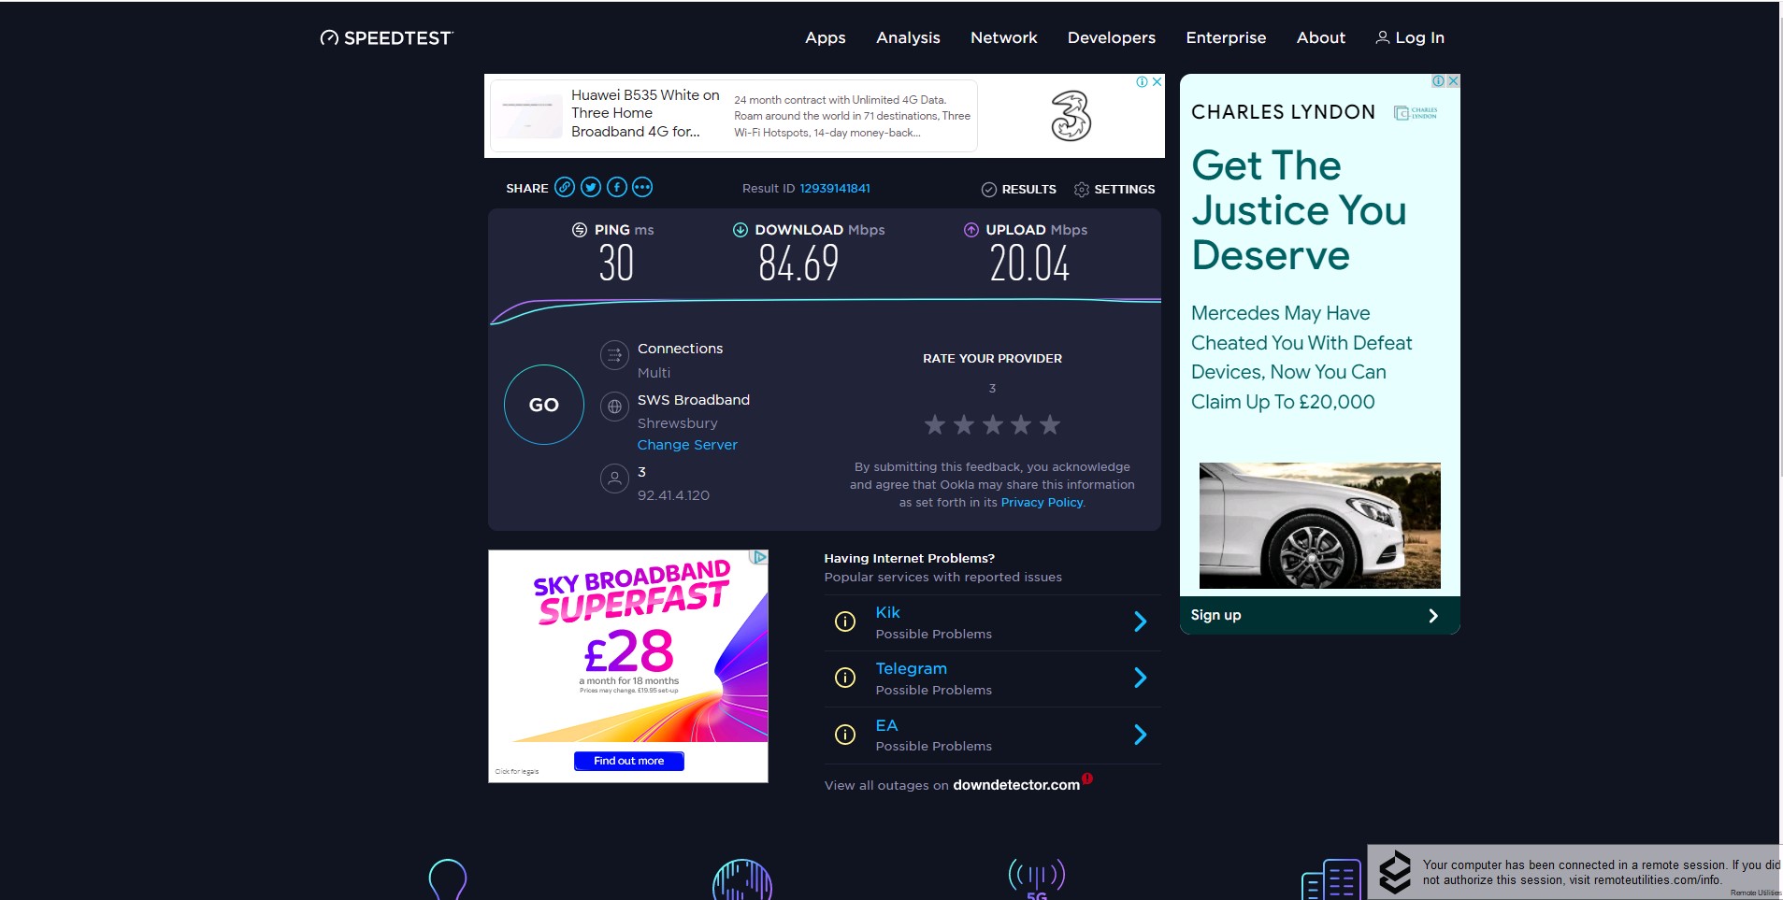
Task: Copy the result share link icon
Action: [x=565, y=188]
